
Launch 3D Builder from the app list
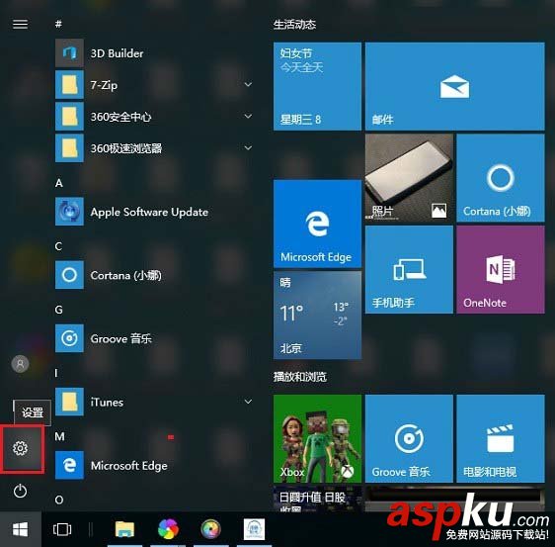coord(154,53)
